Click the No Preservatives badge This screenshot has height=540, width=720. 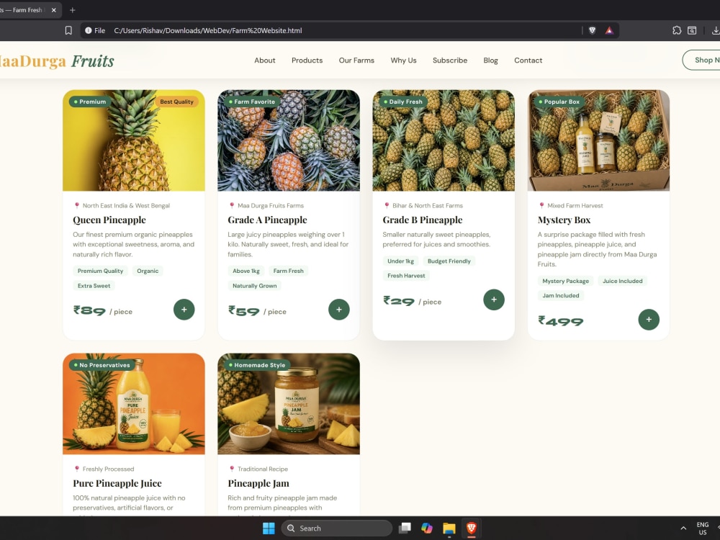click(x=102, y=365)
